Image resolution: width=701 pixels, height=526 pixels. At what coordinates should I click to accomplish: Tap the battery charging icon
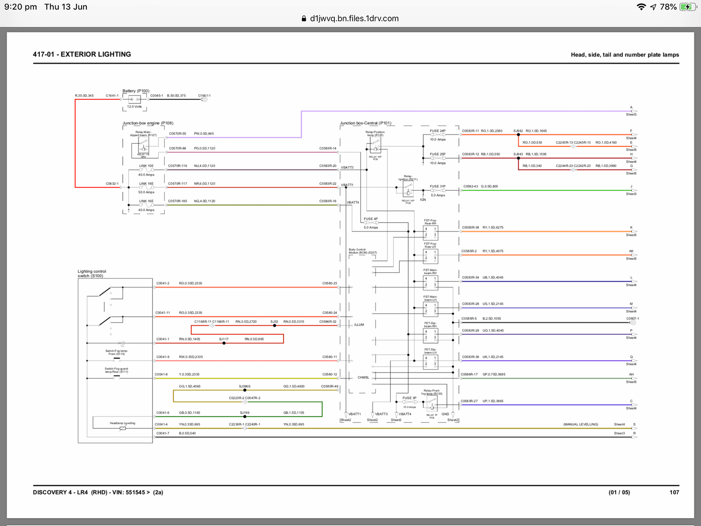point(688,7)
